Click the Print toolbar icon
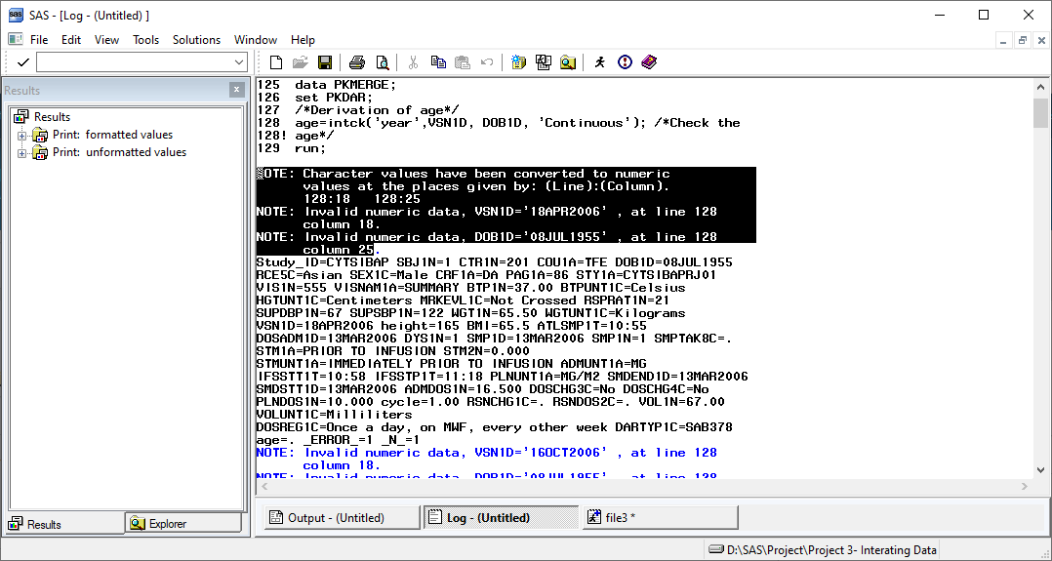The width and height of the screenshot is (1052, 561). click(357, 62)
